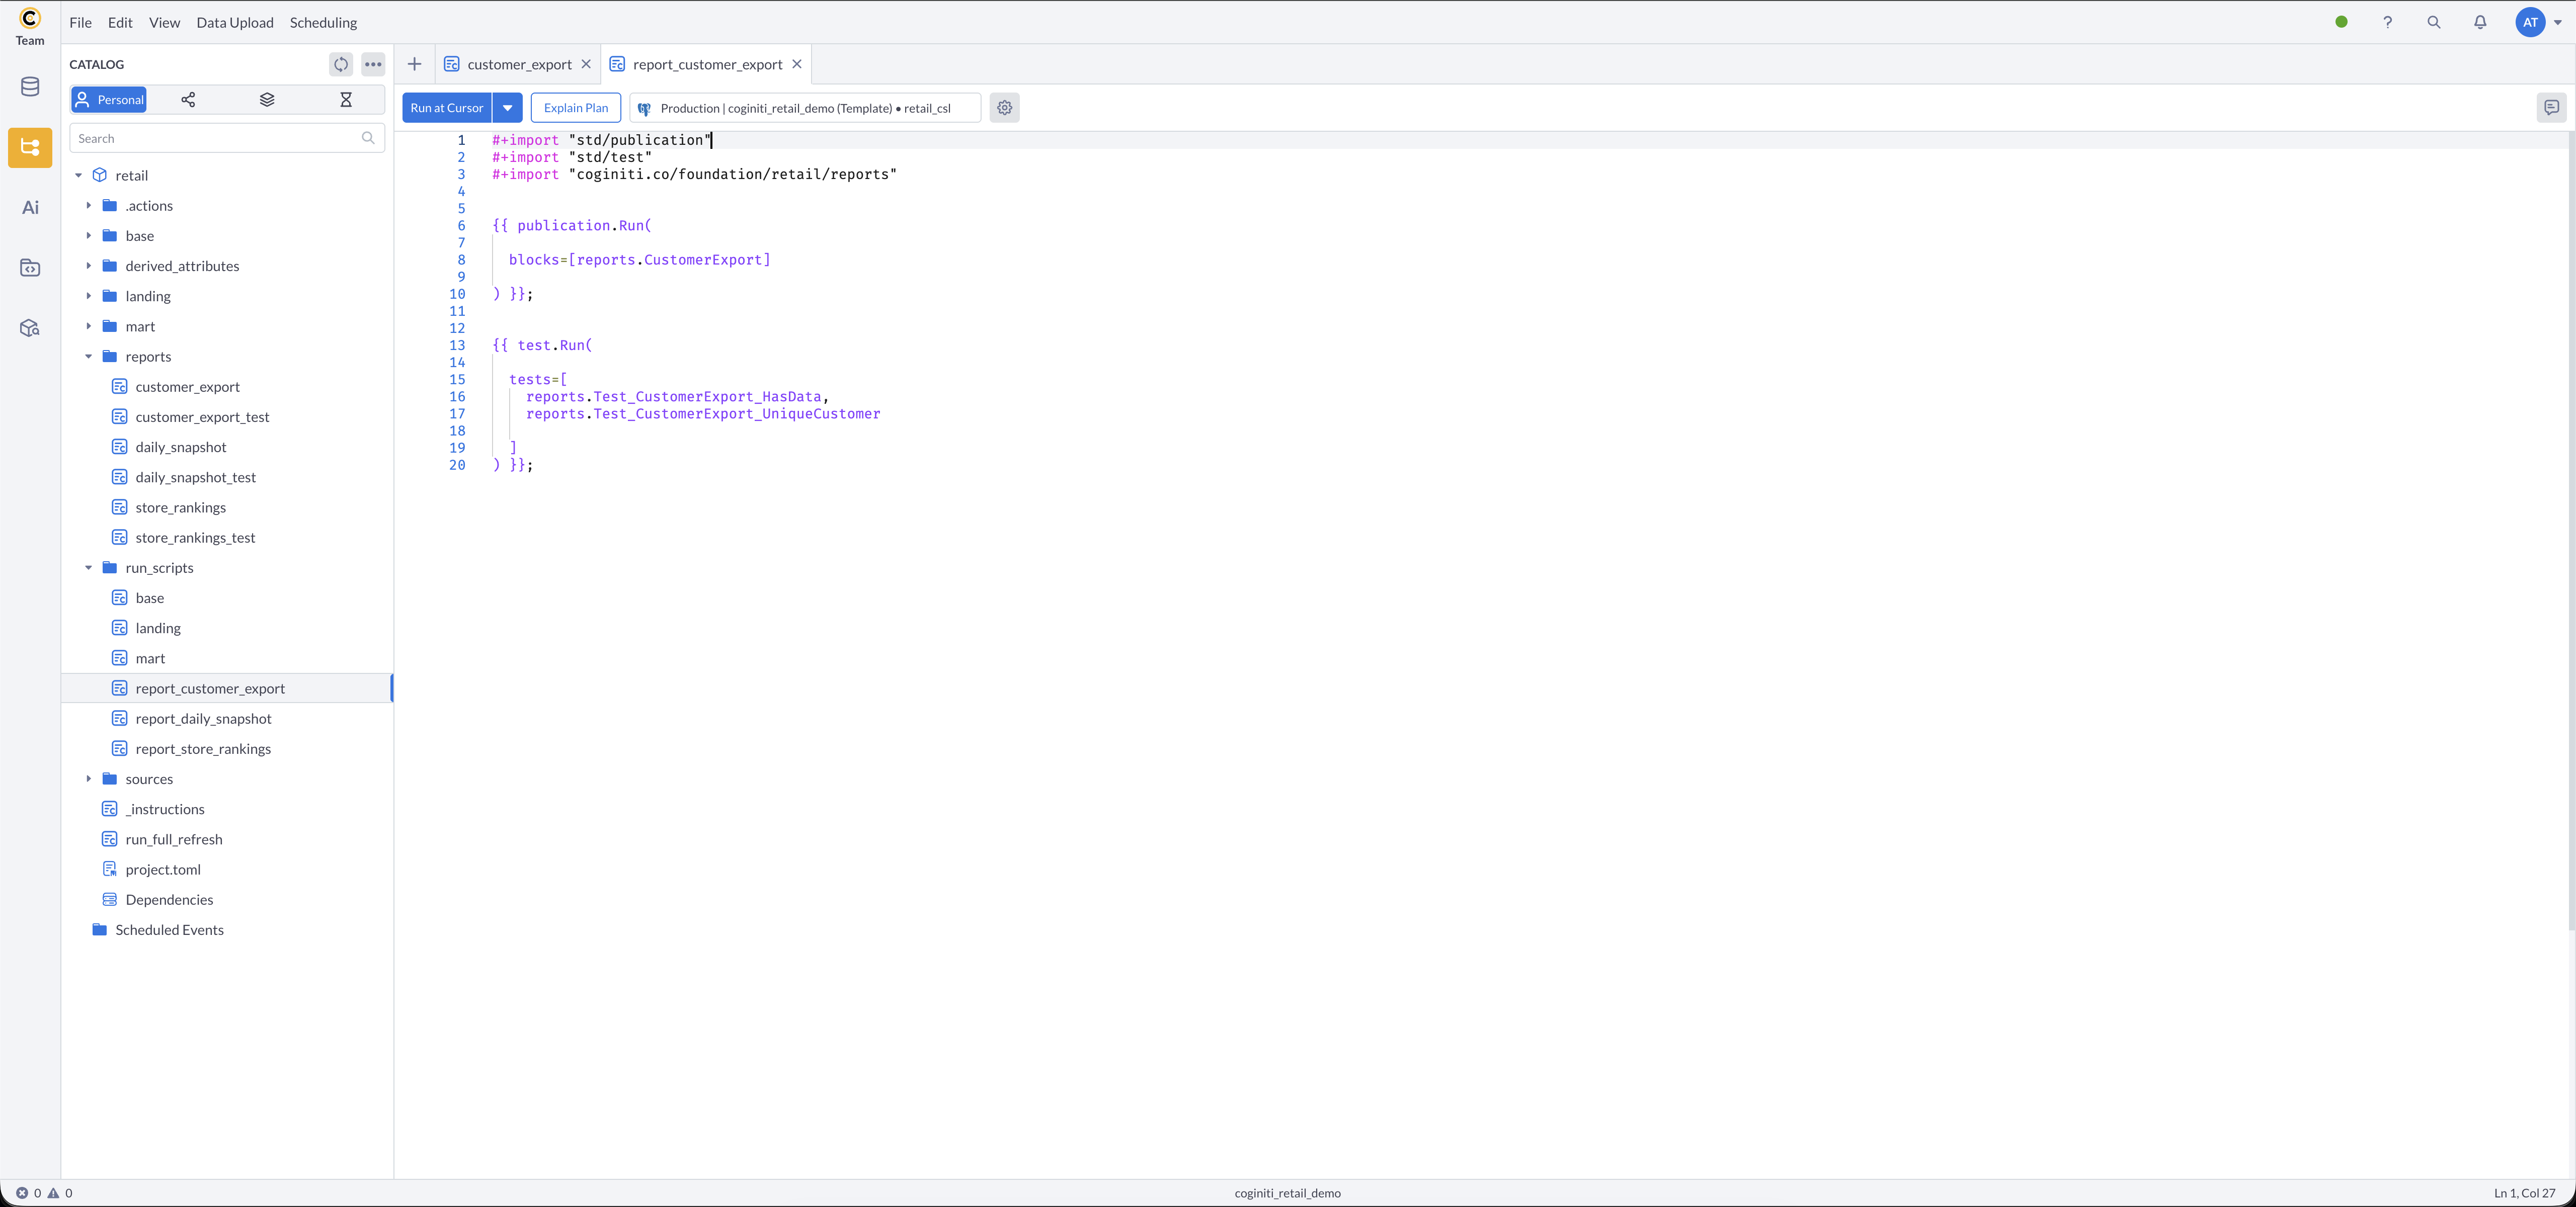This screenshot has width=2576, height=1207.
Task: Refresh the Catalog tree
Action: (x=341, y=64)
